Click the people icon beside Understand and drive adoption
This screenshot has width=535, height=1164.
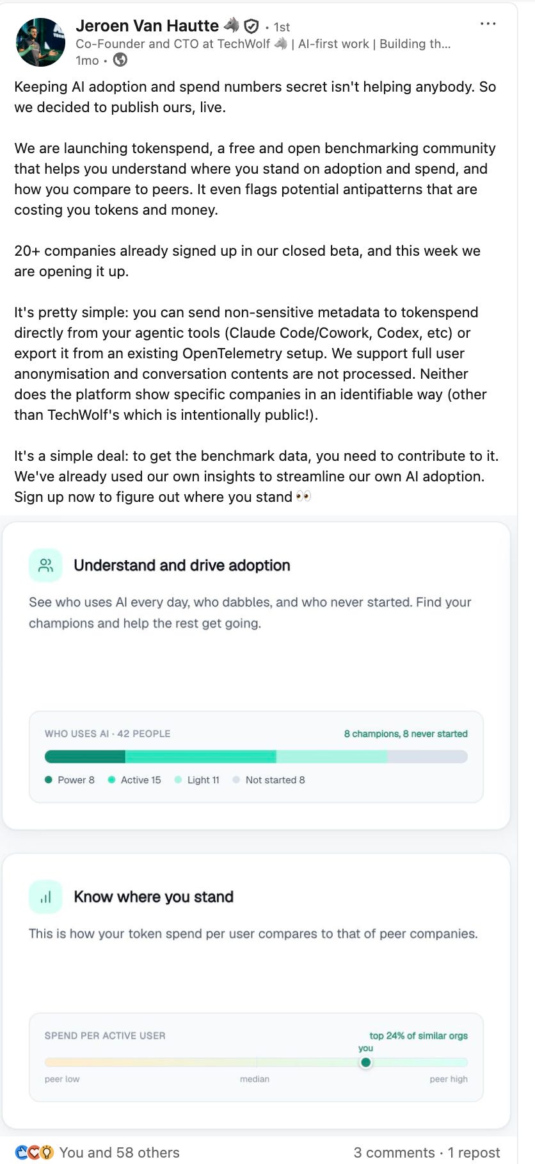(x=45, y=565)
